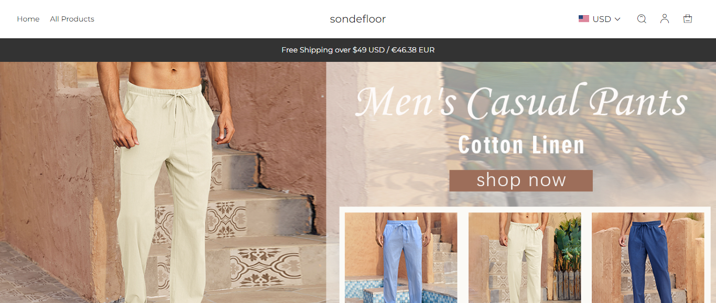Screen dimensions: 716x303
Task: Open the shopping bag cart icon
Action: point(688,19)
